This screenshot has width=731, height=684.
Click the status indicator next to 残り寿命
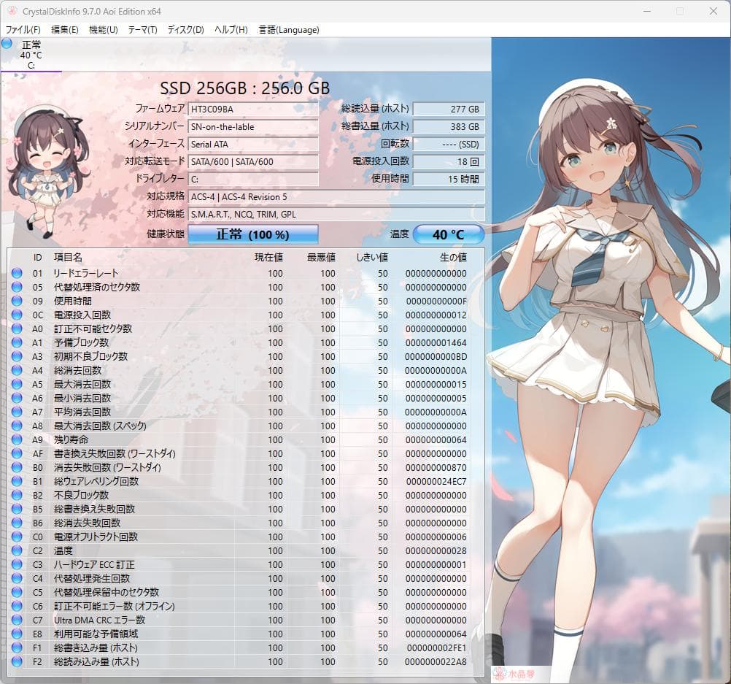tap(16, 439)
